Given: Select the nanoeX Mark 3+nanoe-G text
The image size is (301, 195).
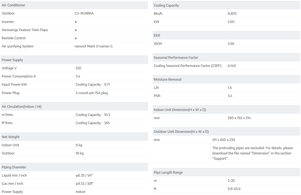Looking at the screenshot, I should pyautogui.click(x=94, y=46).
